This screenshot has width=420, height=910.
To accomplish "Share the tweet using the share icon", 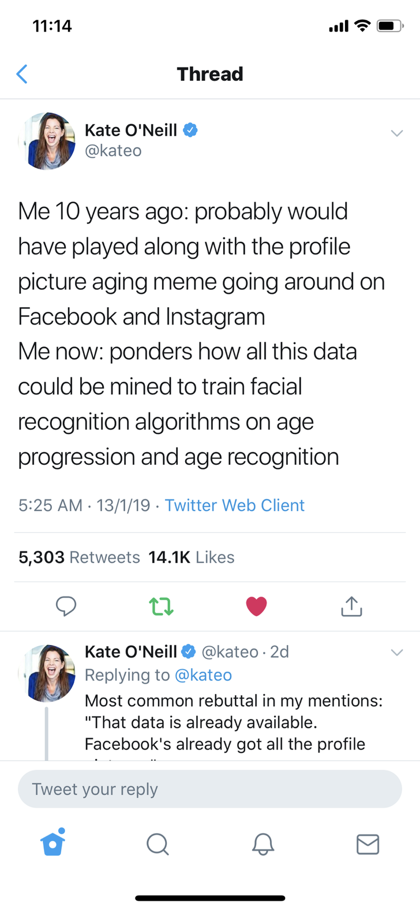I will [351, 606].
